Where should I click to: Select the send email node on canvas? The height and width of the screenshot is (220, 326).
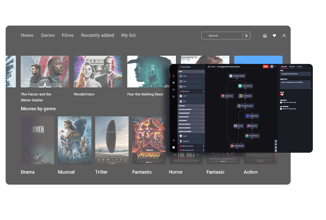tap(238, 126)
